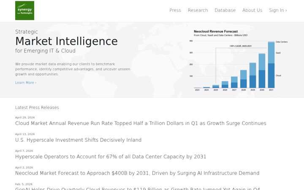Open the Neocloud Revenue Forecast chart

coord(239,60)
